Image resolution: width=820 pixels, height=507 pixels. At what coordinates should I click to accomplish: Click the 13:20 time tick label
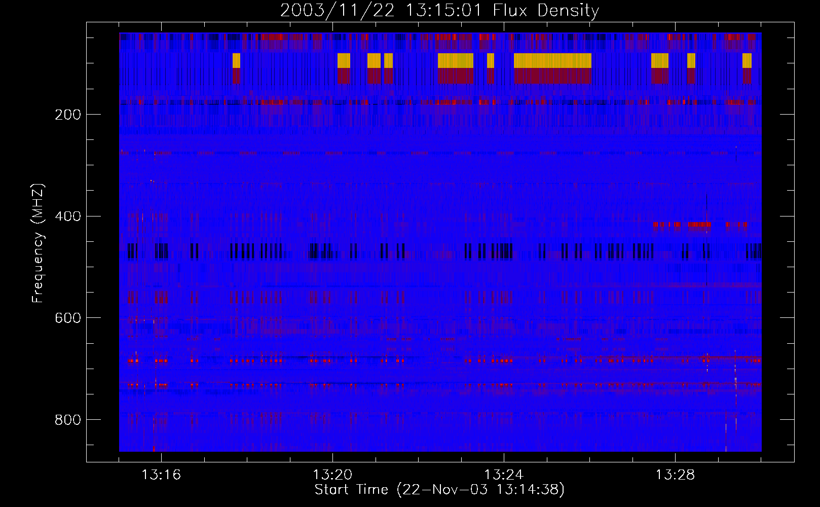click(x=332, y=475)
